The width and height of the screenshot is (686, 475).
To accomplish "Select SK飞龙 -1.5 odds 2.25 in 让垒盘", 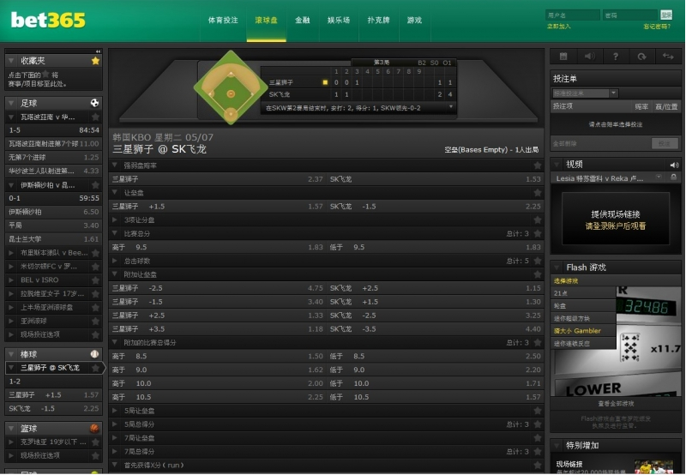I will [436, 207].
